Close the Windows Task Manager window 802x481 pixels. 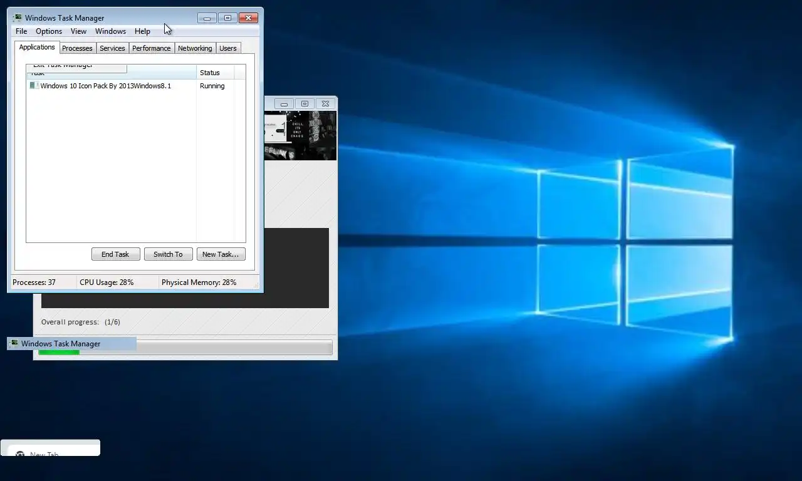coord(249,18)
